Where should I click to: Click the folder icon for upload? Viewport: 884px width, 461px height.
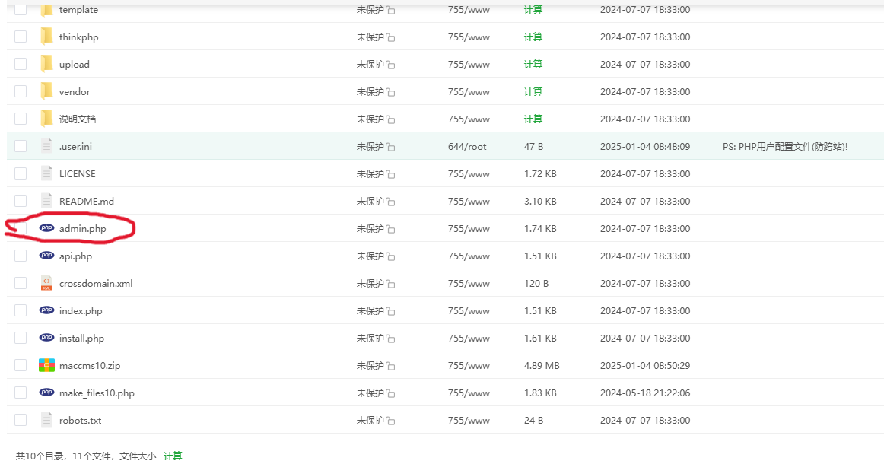click(46, 64)
